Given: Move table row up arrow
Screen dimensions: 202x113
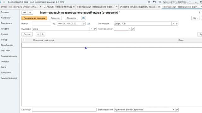Looking at the screenshot, I should (x=38, y=34).
